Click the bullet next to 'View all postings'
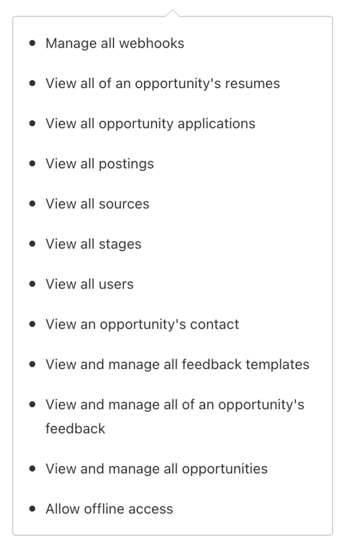 32,163
